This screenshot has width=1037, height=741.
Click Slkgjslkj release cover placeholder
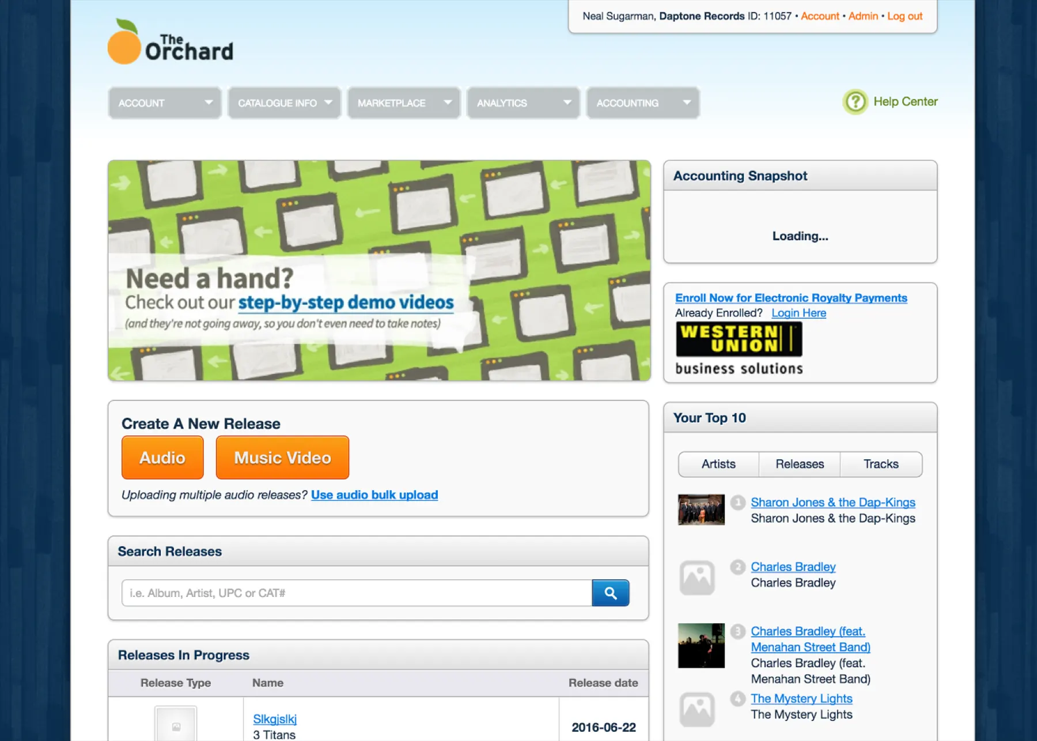(176, 724)
